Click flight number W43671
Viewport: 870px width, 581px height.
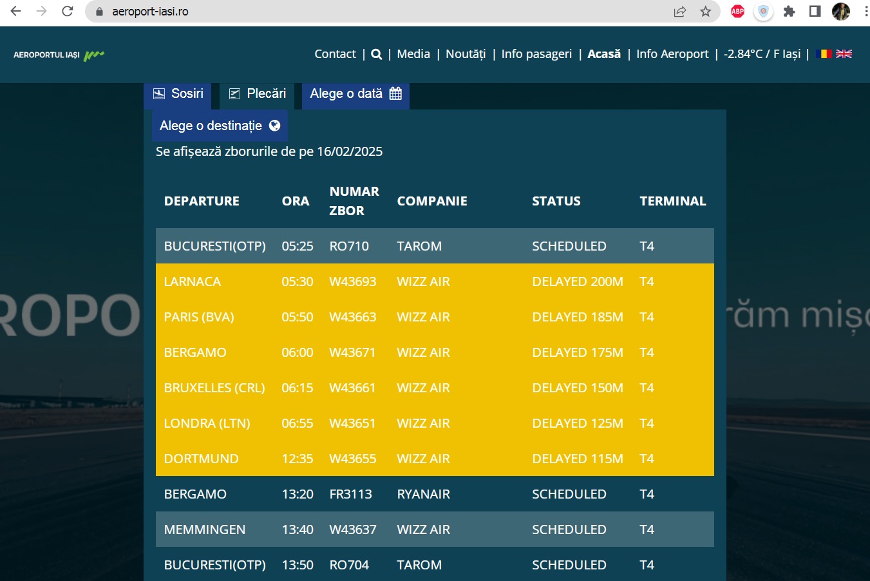click(352, 352)
